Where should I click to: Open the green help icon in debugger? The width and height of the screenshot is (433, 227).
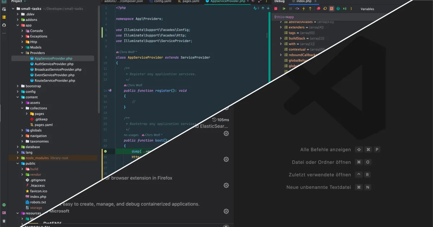pyautogui.click(x=338, y=9)
